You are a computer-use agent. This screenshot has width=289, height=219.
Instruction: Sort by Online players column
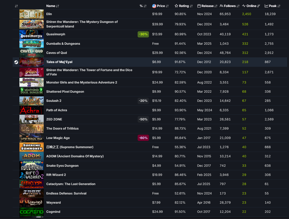pos(251,6)
